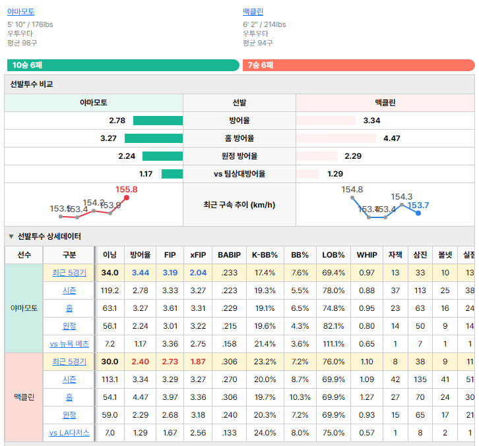The height and width of the screenshot is (446, 479).
Task: Open 야마모토 최근 5경기 link
Action: click(x=69, y=273)
